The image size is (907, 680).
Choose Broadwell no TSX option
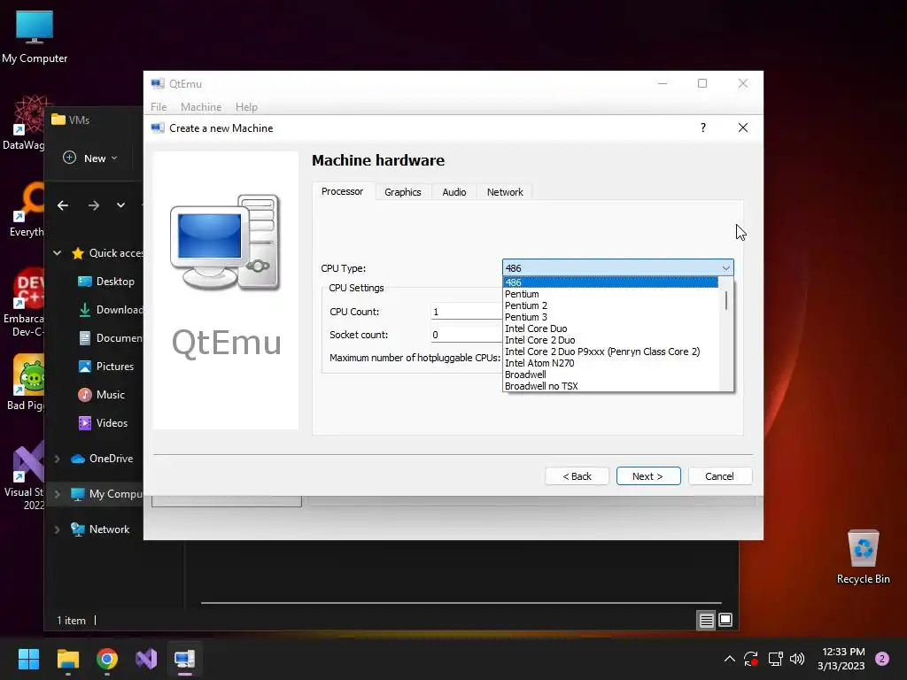[610, 386]
